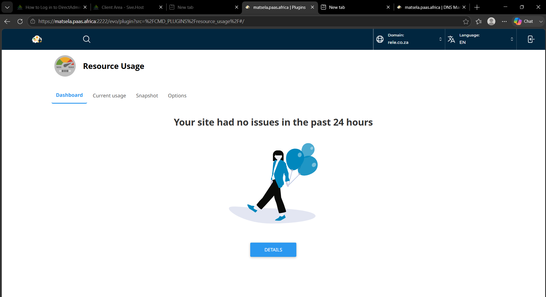This screenshot has width=546, height=297.
Task: Close the Client Area - Sive.Host tab
Action: (161, 7)
